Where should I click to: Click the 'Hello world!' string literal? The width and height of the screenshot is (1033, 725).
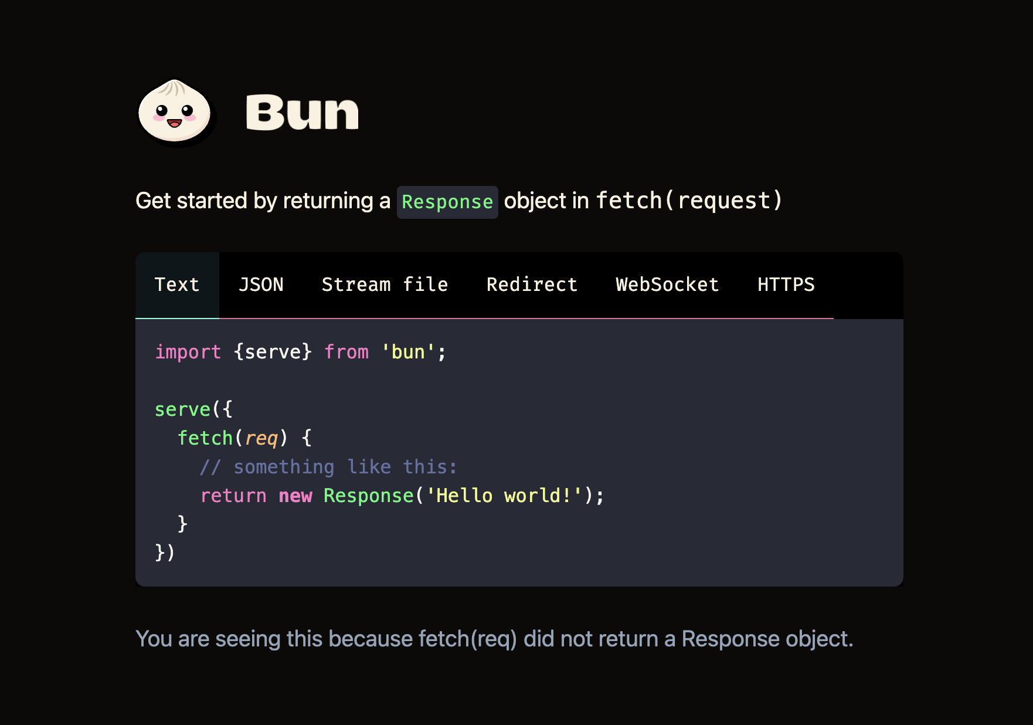(507, 495)
